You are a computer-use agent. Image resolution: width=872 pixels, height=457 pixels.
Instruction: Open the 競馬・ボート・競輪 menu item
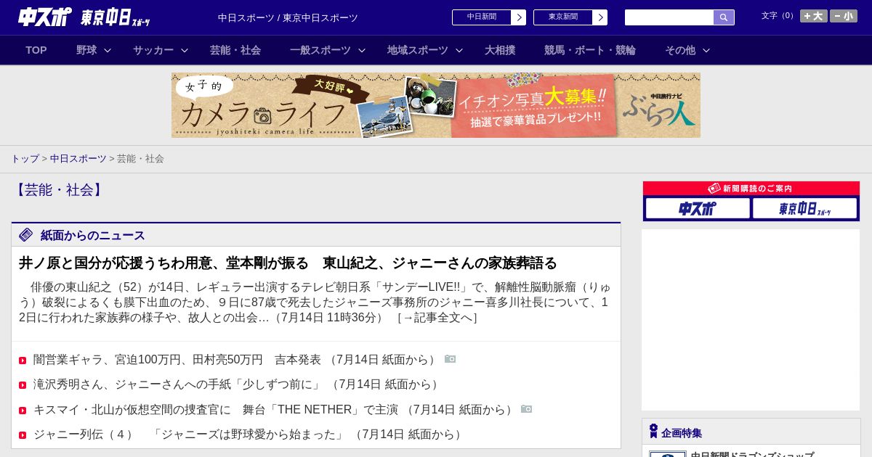590,50
